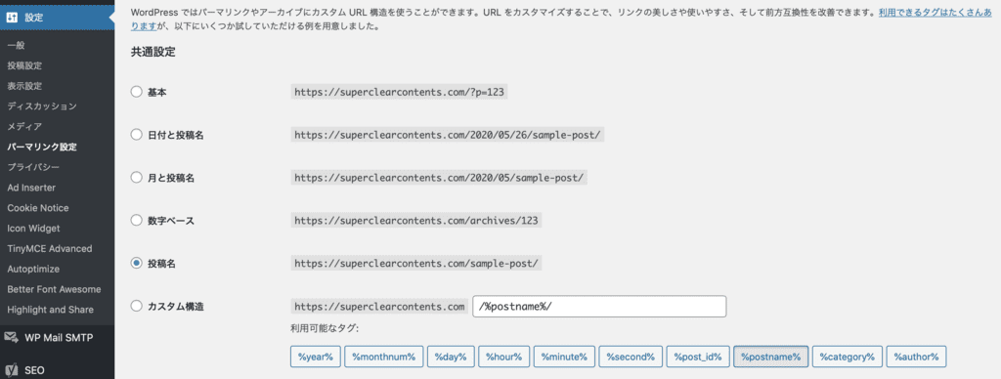The width and height of the screenshot is (1001, 379).
Task: Pick the 数字ベース radio option
Action: click(x=136, y=220)
